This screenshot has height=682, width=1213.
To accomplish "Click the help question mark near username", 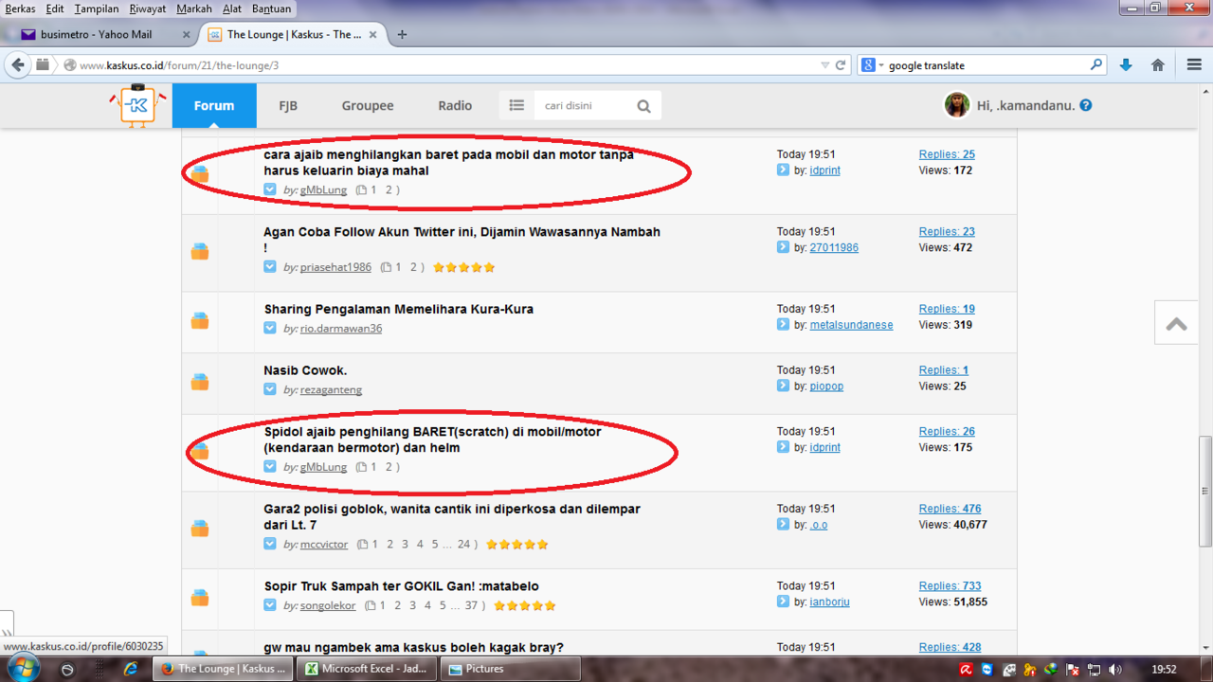I will [1086, 105].
